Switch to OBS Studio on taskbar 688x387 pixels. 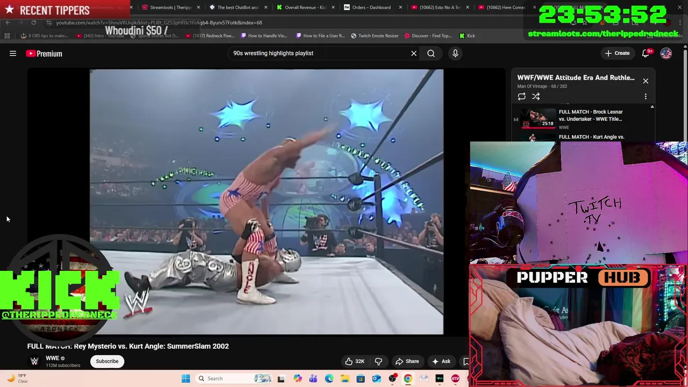click(392, 378)
